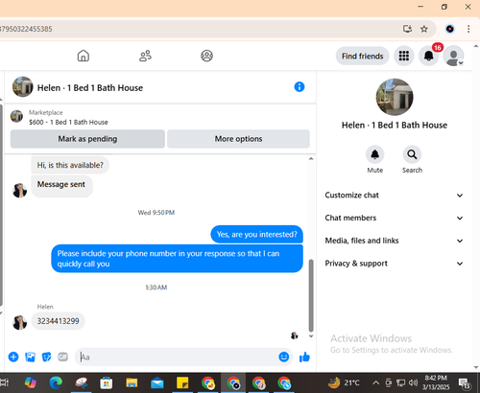Click Mark as pending button
This screenshot has height=393, width=480.
(x=87, y=139)
